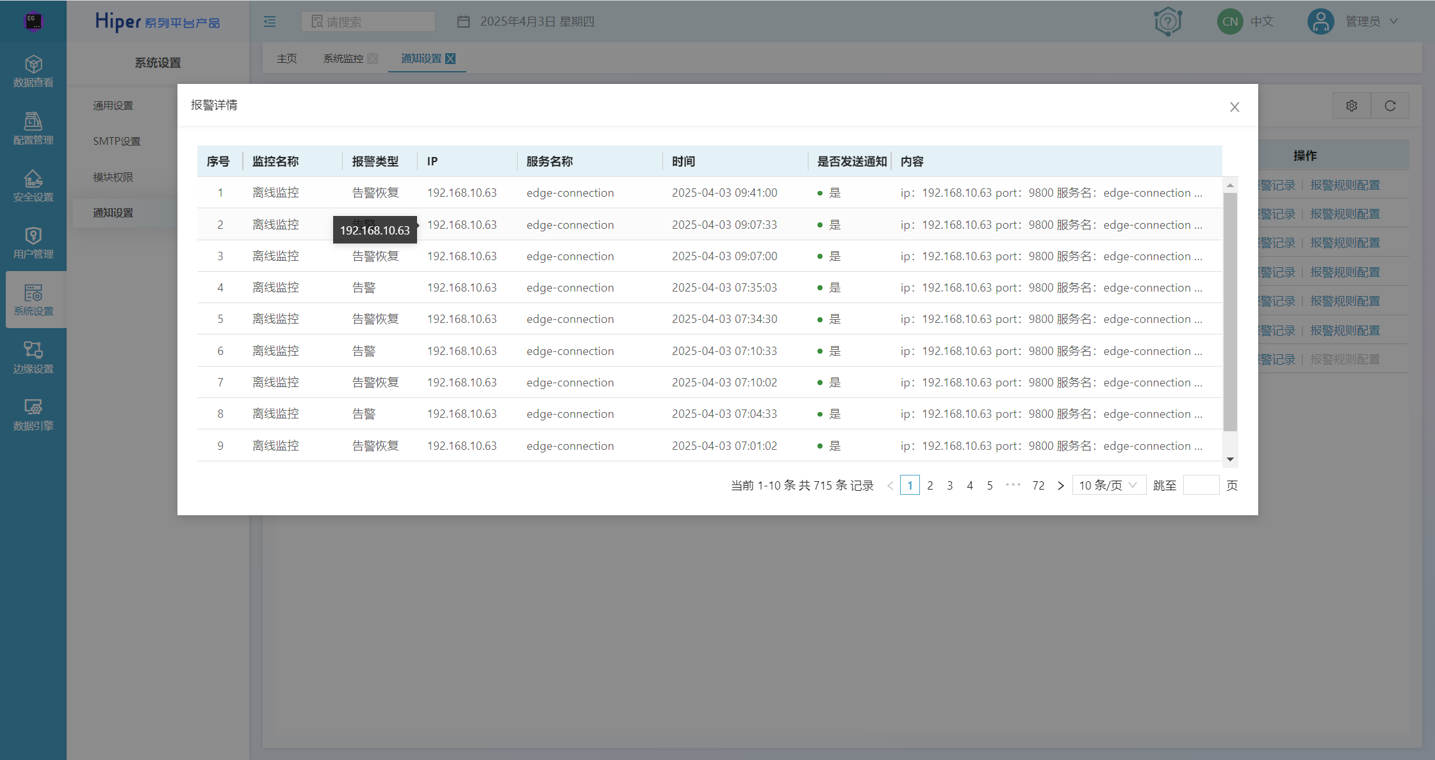Screen dimensions: 1435x760
Task: Click the refresh icon next to the gear
Action: (1390, 106)
